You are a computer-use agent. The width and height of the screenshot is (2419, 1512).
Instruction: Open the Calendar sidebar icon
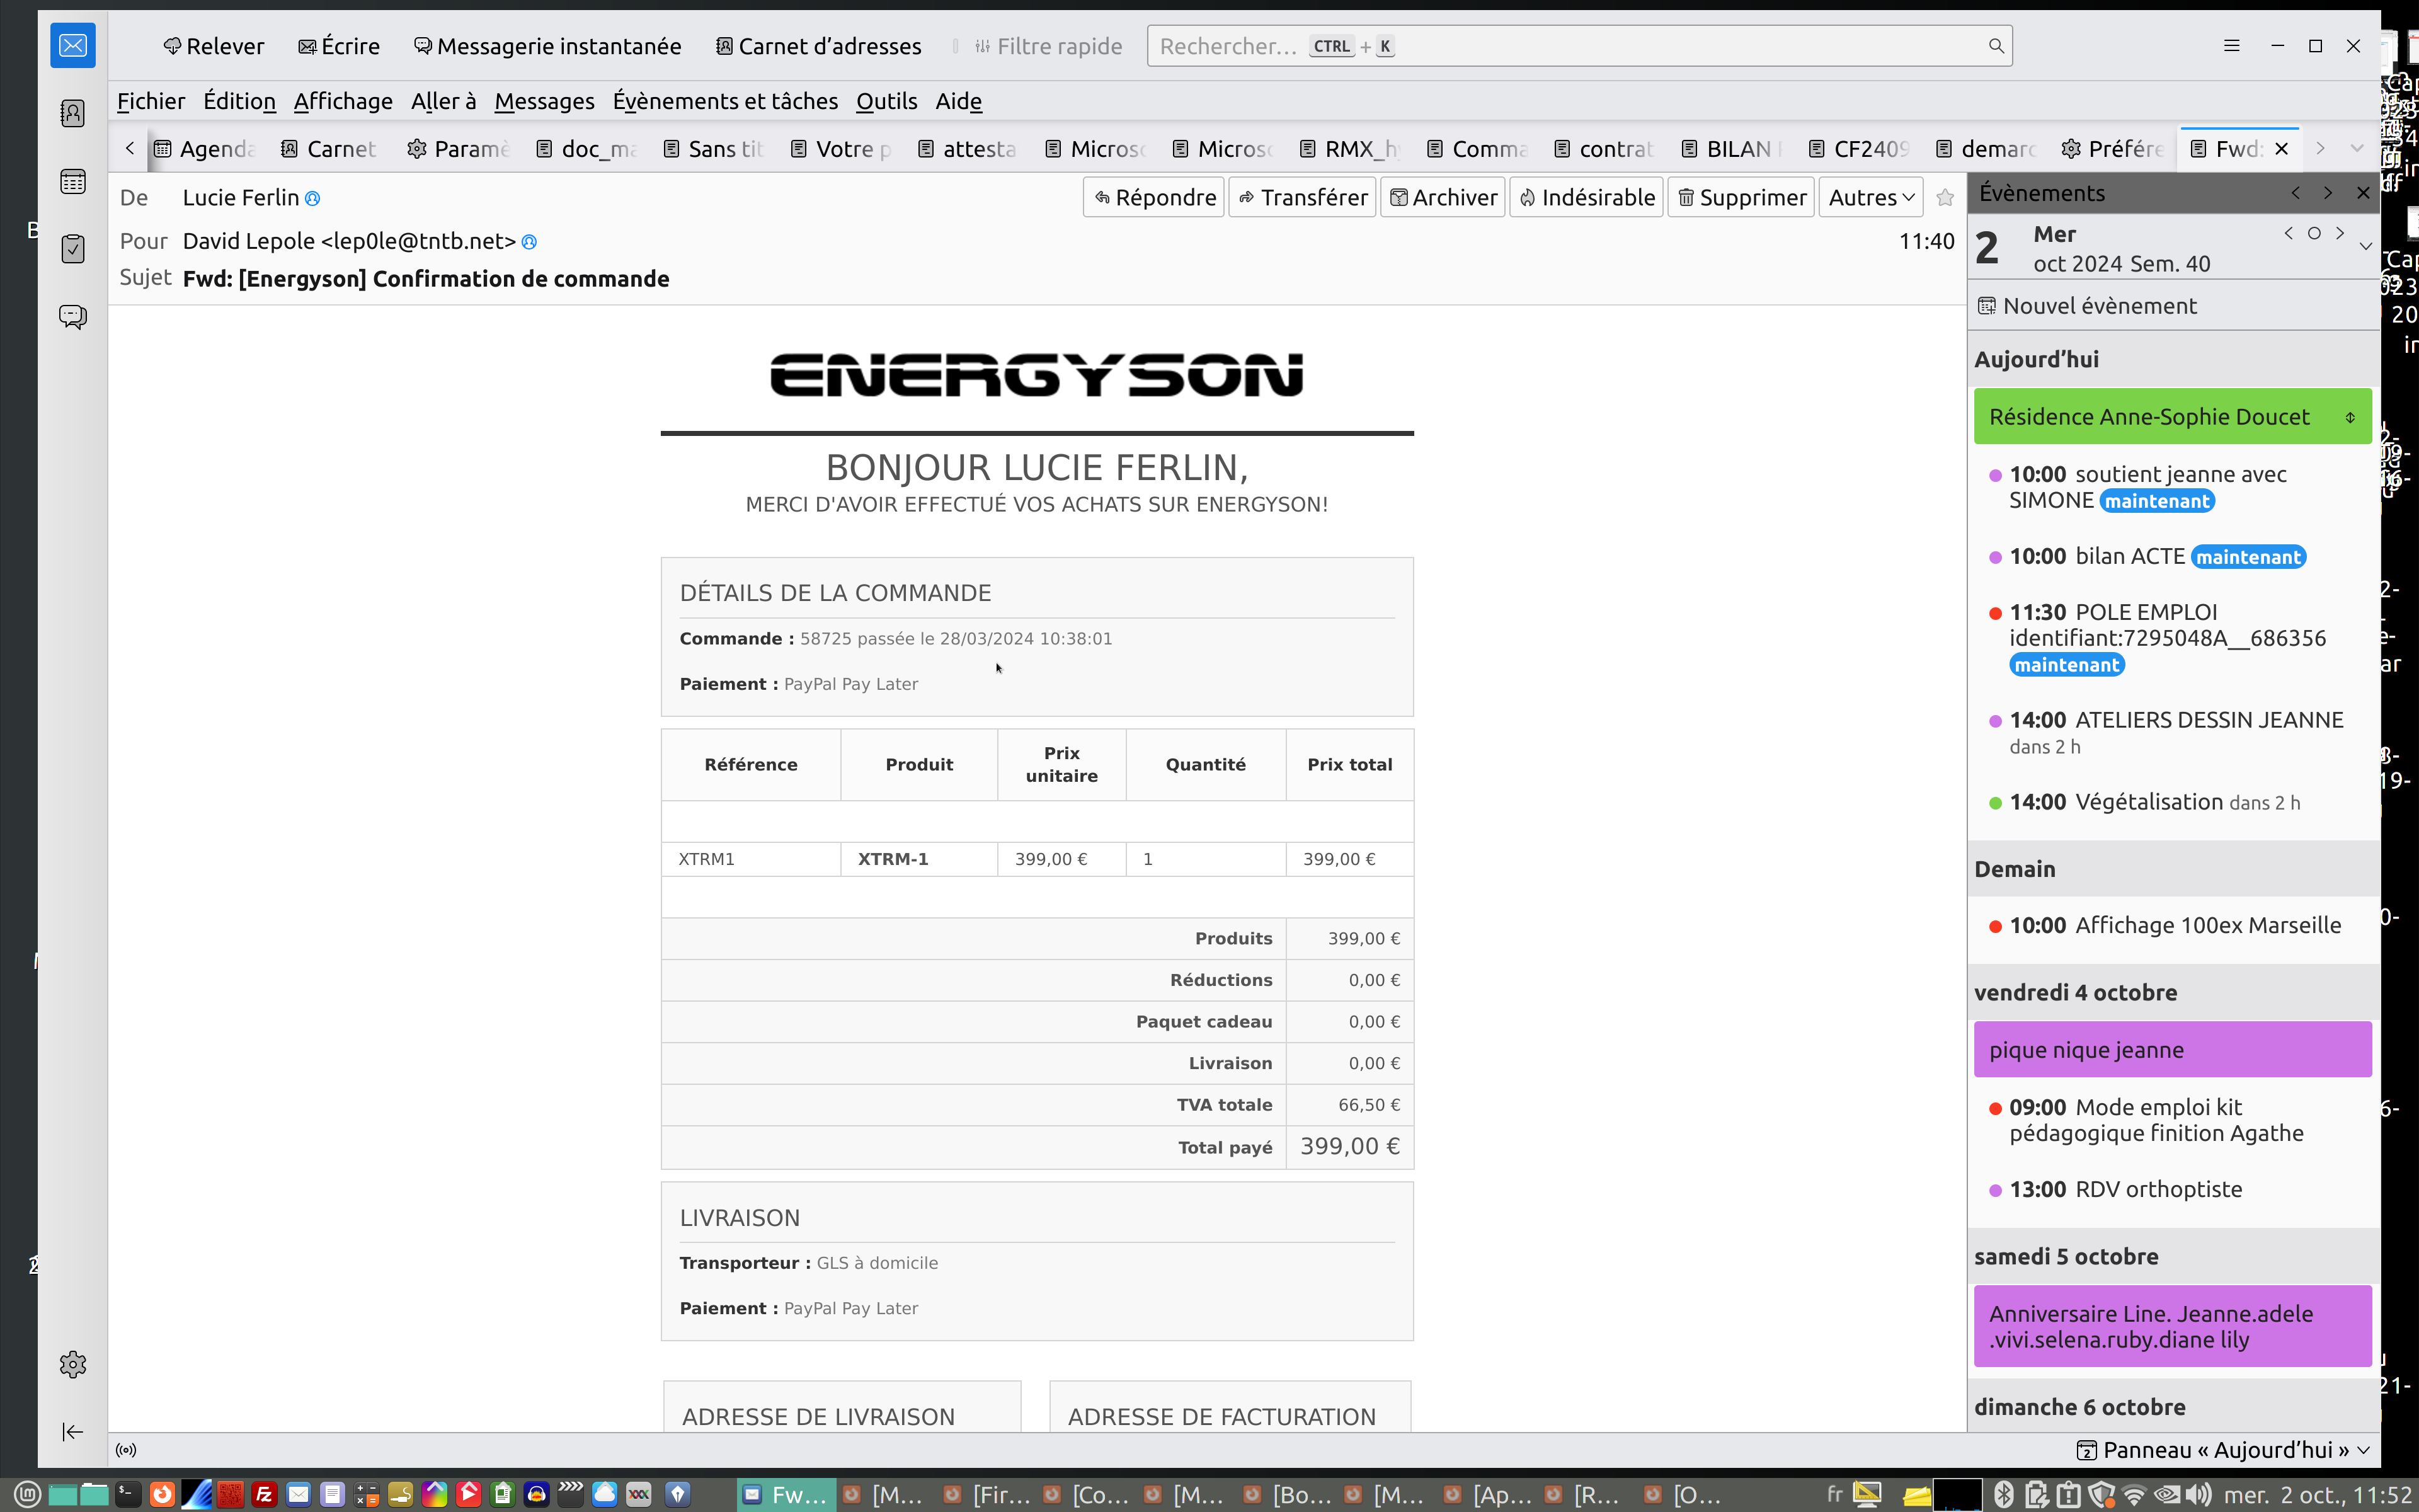point(73,181)
